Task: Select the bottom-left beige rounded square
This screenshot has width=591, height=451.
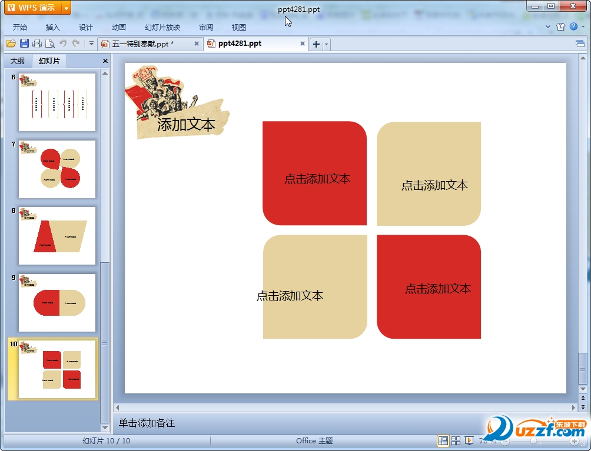Action: [x=315, y=287]
